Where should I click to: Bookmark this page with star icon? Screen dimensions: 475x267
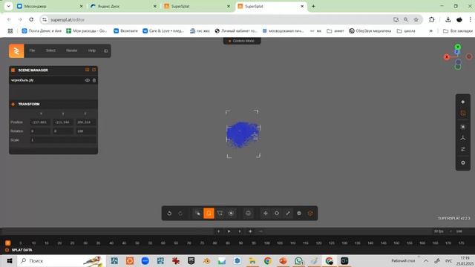[x=416, y=19]
